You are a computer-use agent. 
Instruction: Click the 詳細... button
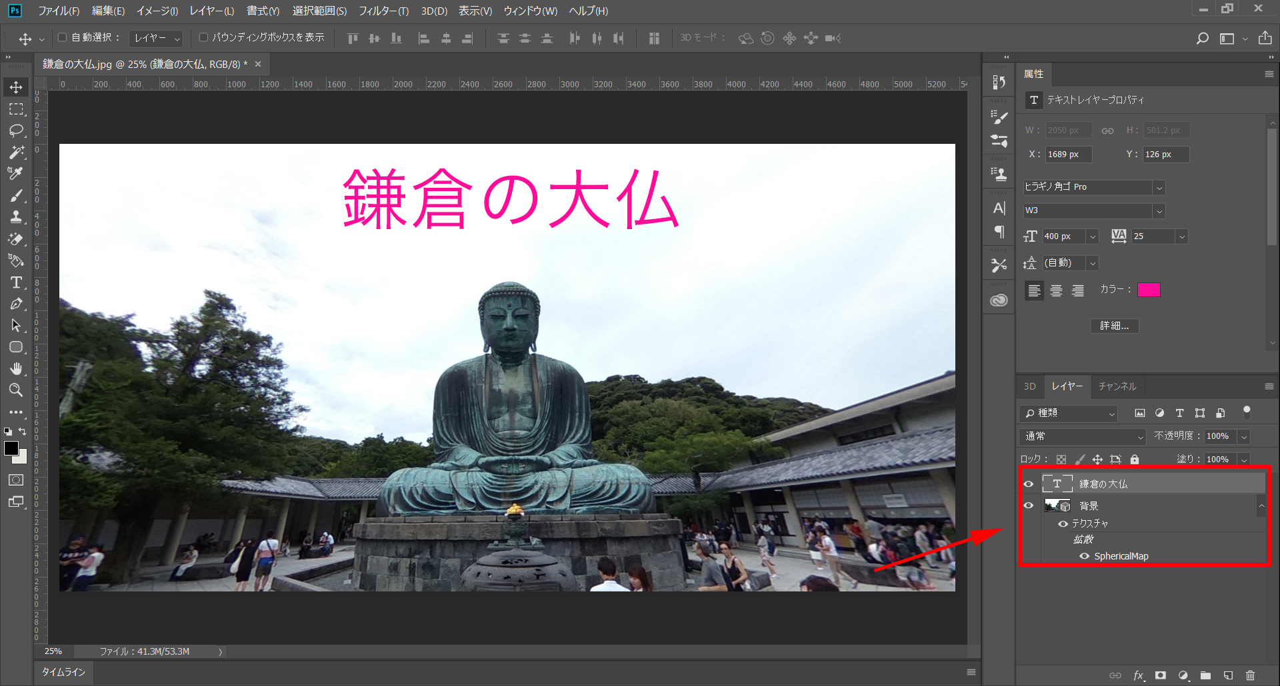(x=1114, y=326)
